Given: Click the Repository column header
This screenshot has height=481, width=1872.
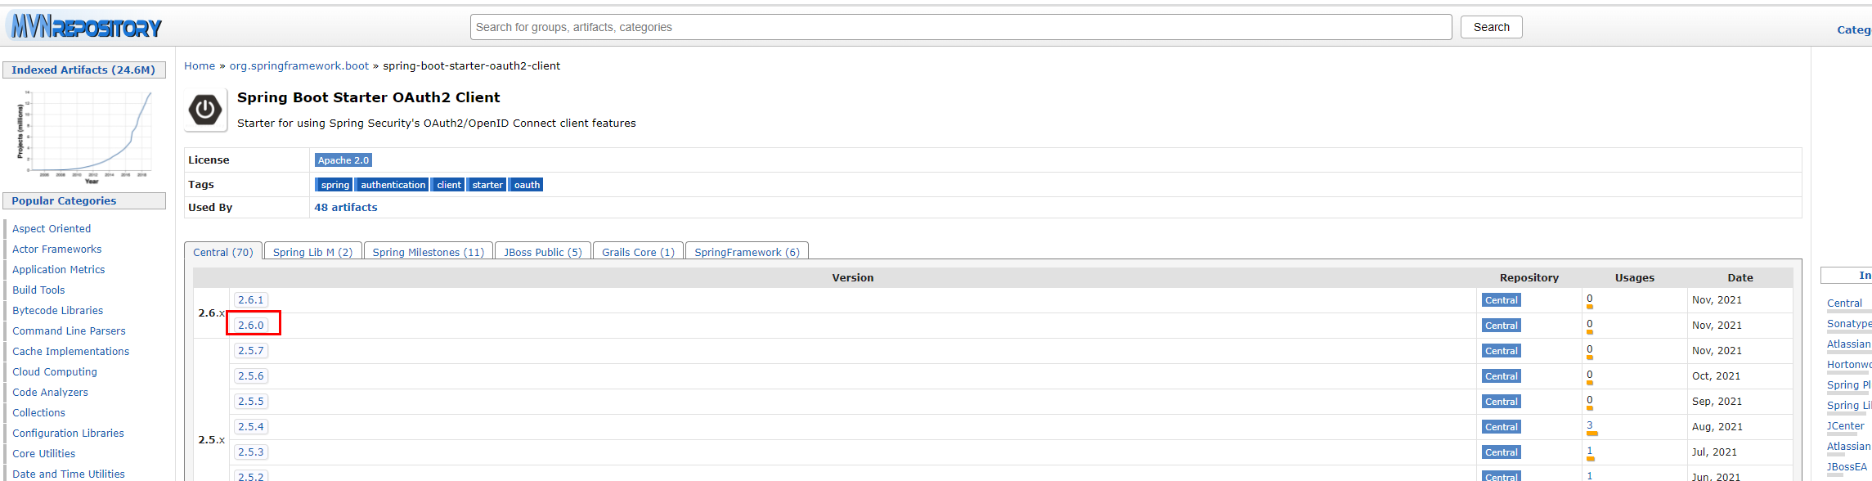Looking at the screenshot, I should 1529,278.
